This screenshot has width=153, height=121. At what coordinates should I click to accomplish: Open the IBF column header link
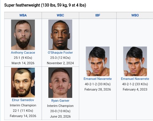pos(98,15)
